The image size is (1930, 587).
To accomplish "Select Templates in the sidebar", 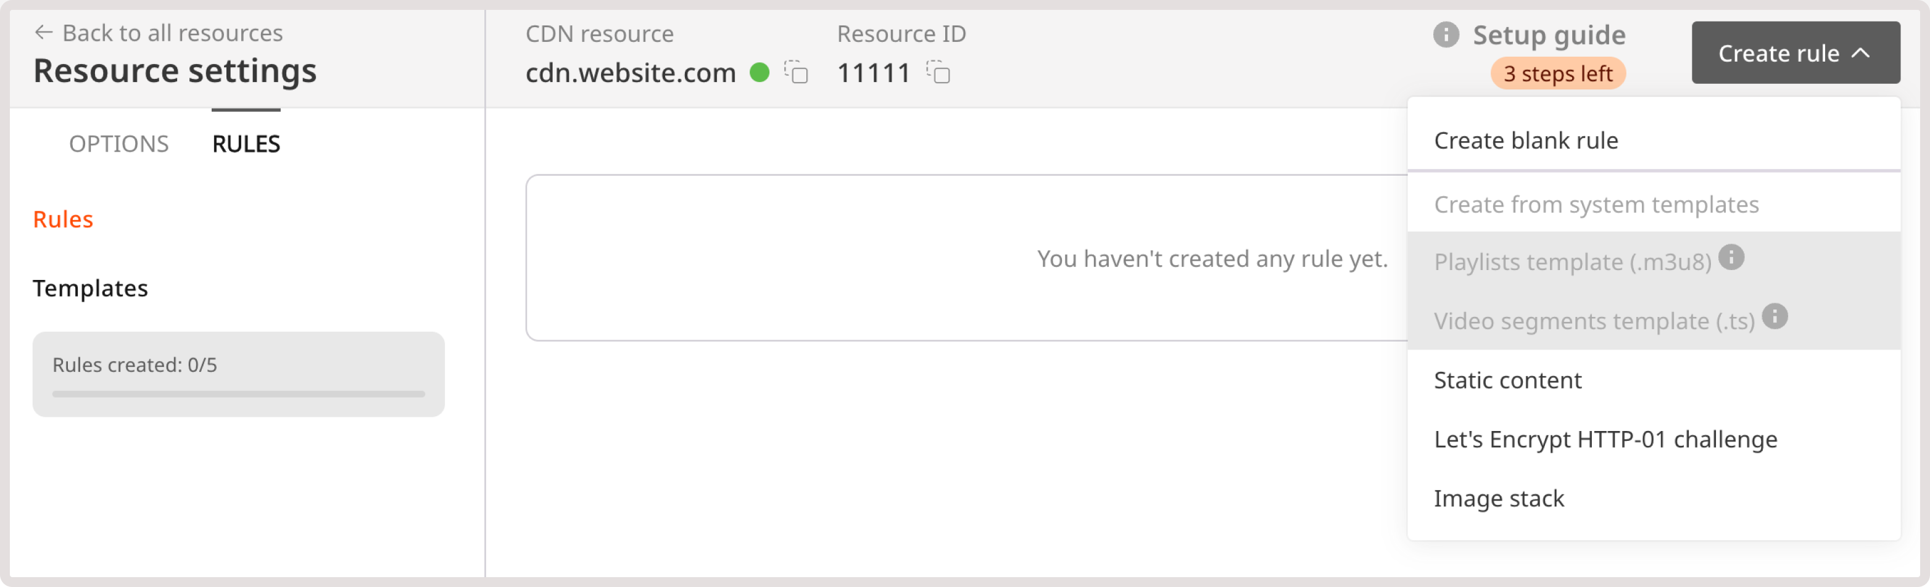I will tap(90, 289).
